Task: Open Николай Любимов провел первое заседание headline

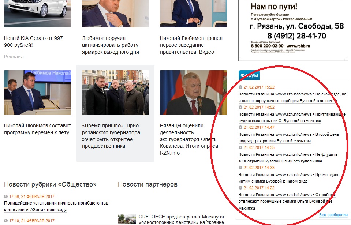Action: coord(191,45)
